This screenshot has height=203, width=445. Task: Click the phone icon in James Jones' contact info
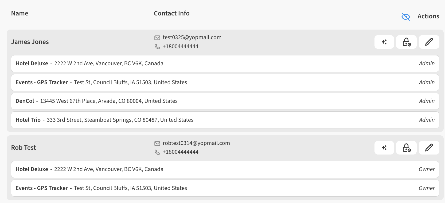157,46
